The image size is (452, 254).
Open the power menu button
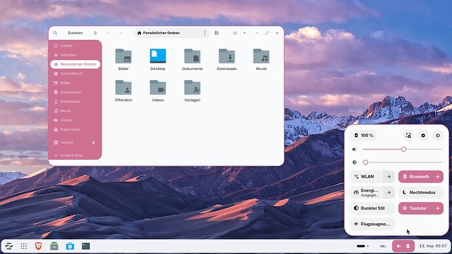pos(438,136)
